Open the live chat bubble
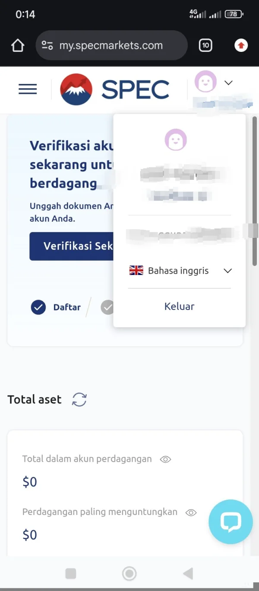Image resolution: width=259 pixels, height=591 pixels. click(231, 522)
